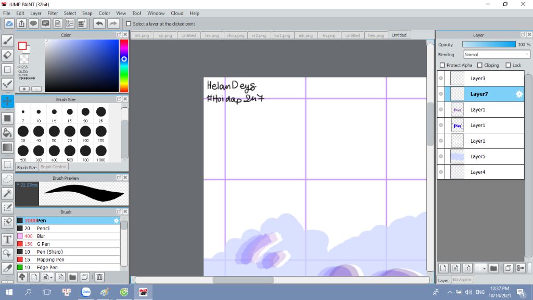The image size is (533, 300).
Task: Select the Eraser tool
Action: (x=7, y=55)
